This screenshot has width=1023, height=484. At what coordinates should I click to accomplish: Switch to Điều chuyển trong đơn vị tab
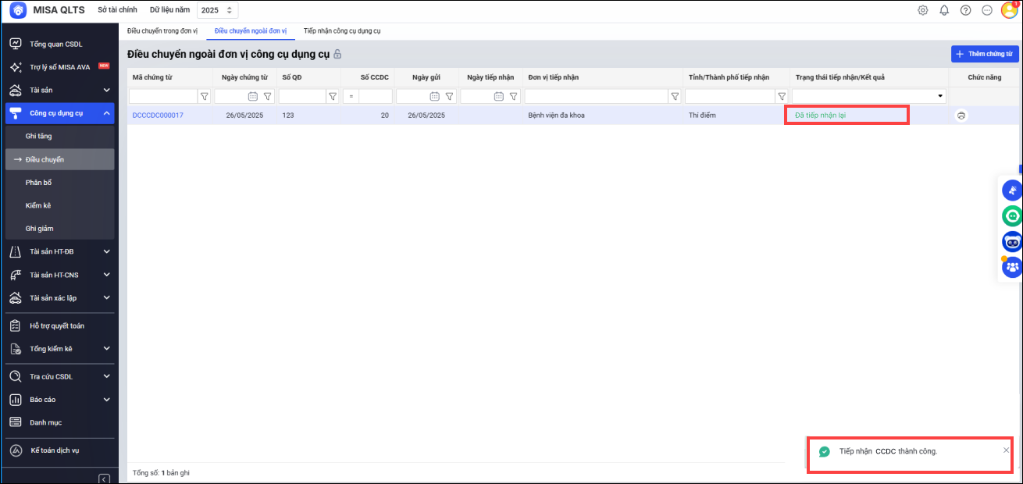[162, 31]
